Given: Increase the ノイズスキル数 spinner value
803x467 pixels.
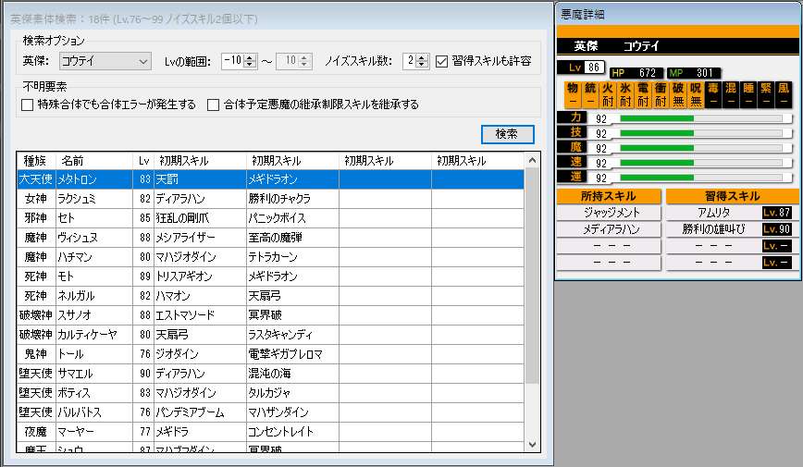Looking at the screenshot, I should click(423, 57).
